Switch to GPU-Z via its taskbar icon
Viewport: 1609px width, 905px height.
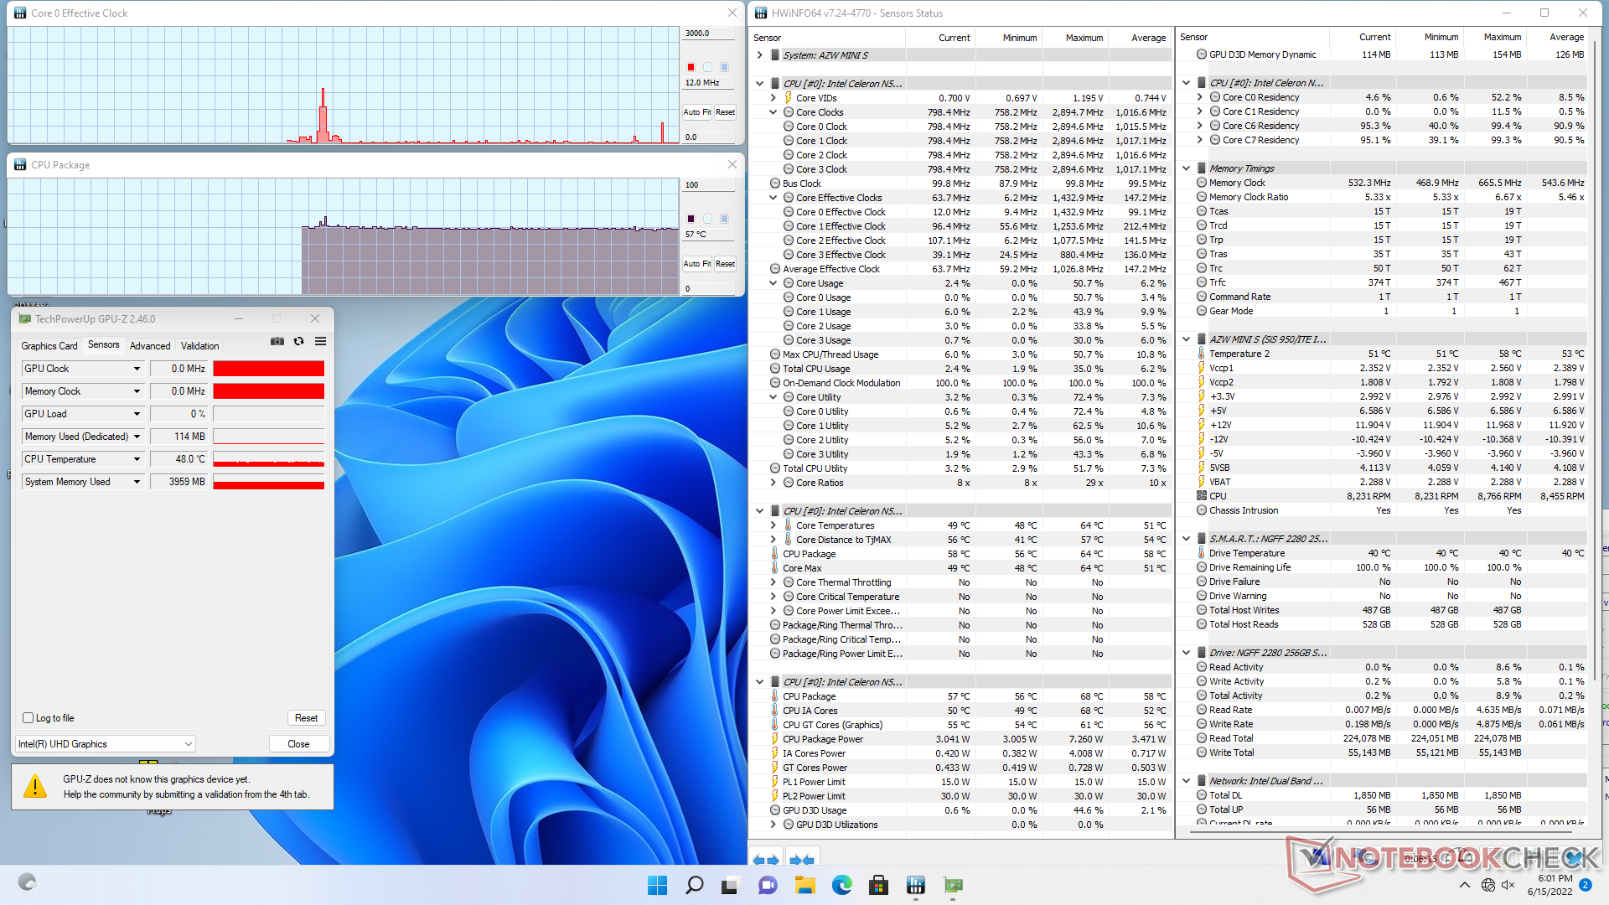(953, 885)
